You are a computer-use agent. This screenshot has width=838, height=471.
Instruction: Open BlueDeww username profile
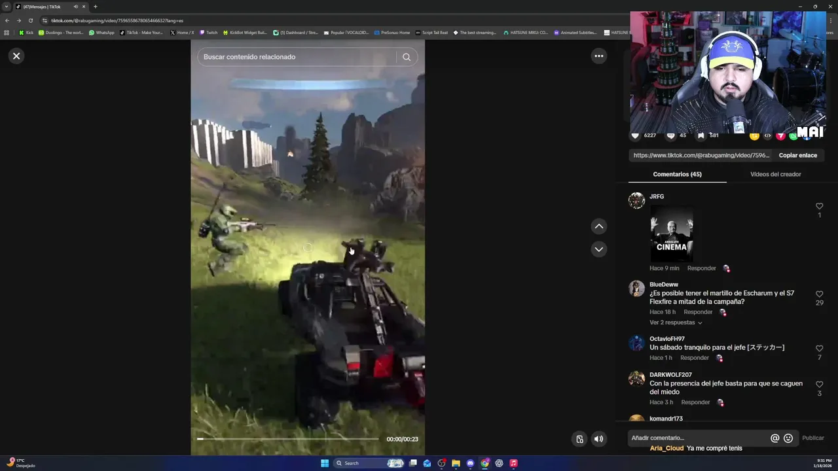pyautogui.click(x=664, y=285)
